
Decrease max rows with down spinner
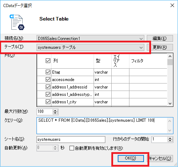point(55,113)
